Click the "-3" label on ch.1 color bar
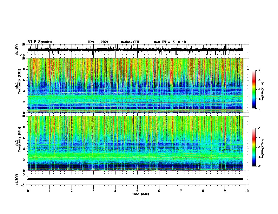 pyautogui.click(x=259, y=71)
